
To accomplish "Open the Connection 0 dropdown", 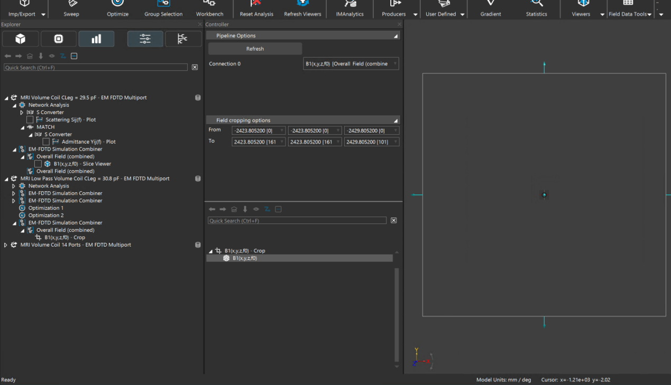I will 351,64.
